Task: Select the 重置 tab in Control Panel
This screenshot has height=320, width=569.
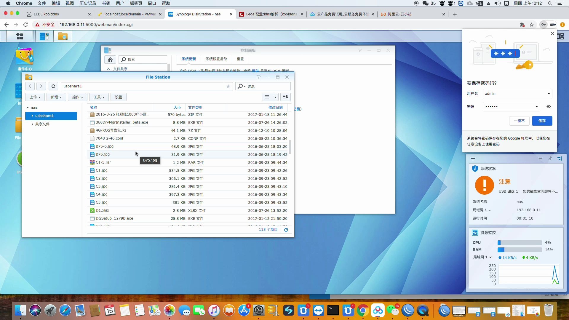Action: [240, 59]
